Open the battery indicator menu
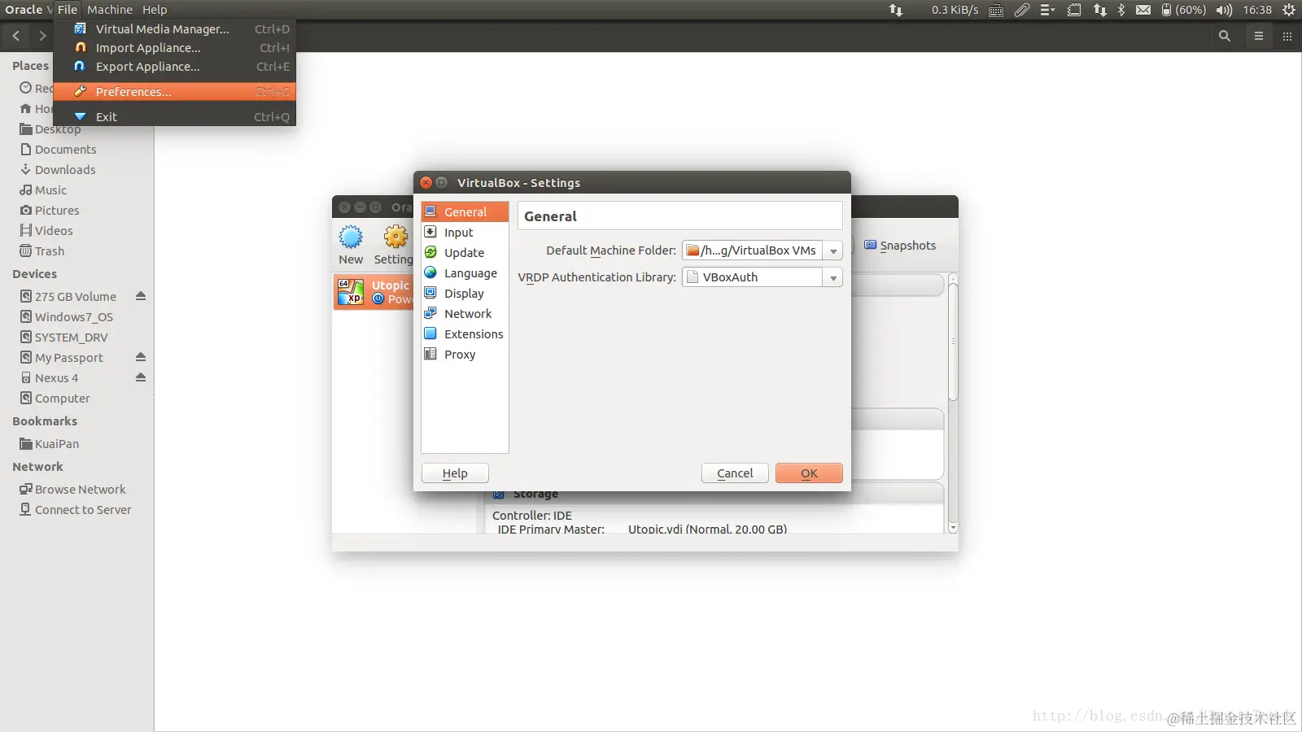1302x732 pixels. [1183, 10]
